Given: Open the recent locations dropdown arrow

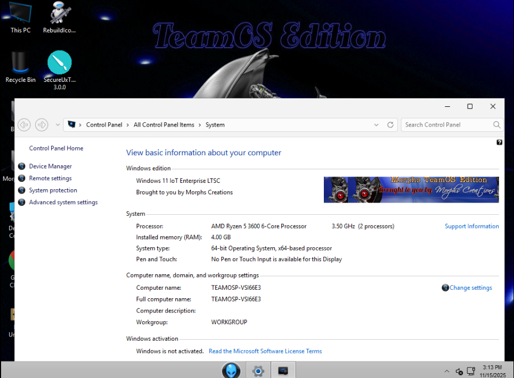Looking at the screenshot, I should point(58,125).
